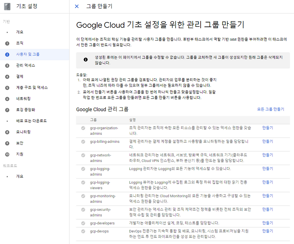
Task: Click 모든 그룹 만들기 link
Action: (x=270, y=109)
